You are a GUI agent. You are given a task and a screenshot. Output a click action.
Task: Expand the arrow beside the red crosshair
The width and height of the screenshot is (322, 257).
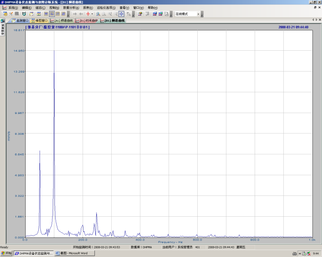coord(93,14)
